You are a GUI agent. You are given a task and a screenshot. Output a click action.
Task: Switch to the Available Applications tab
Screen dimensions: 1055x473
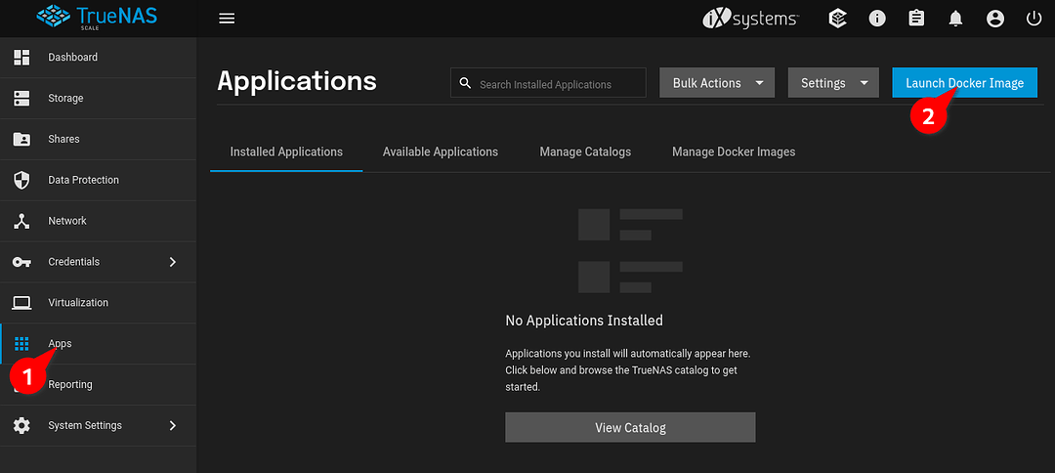point(440,152)
